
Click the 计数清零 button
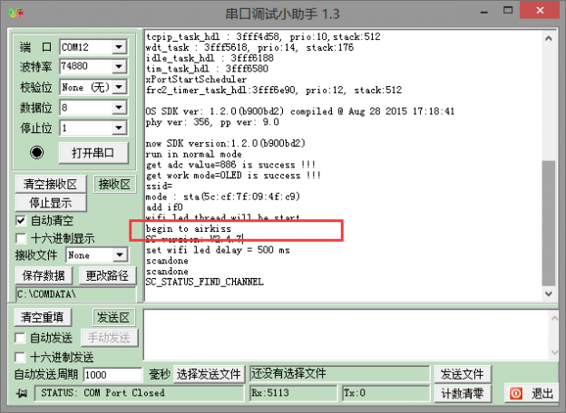(462, 394)
